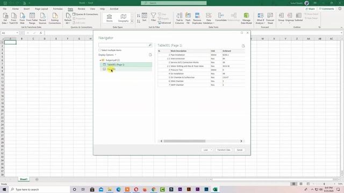
Task: Click the Navigator search input field
Action: tap(124, 45)
